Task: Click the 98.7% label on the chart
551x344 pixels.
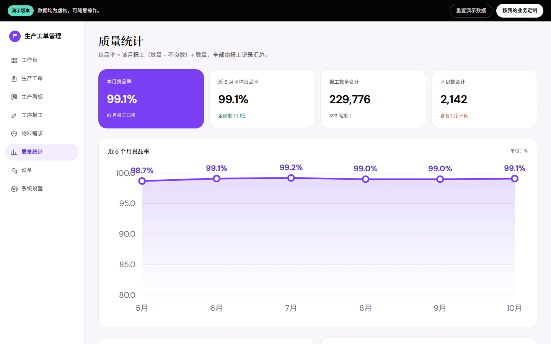Action: click(x=142, y=170)
